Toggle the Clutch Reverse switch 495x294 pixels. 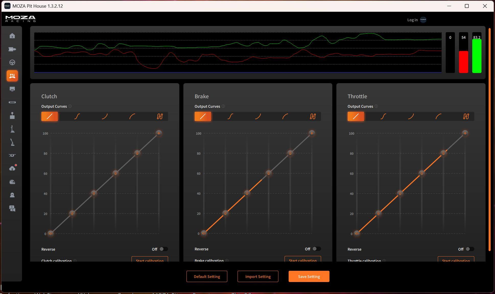click(x=163, y=249)
